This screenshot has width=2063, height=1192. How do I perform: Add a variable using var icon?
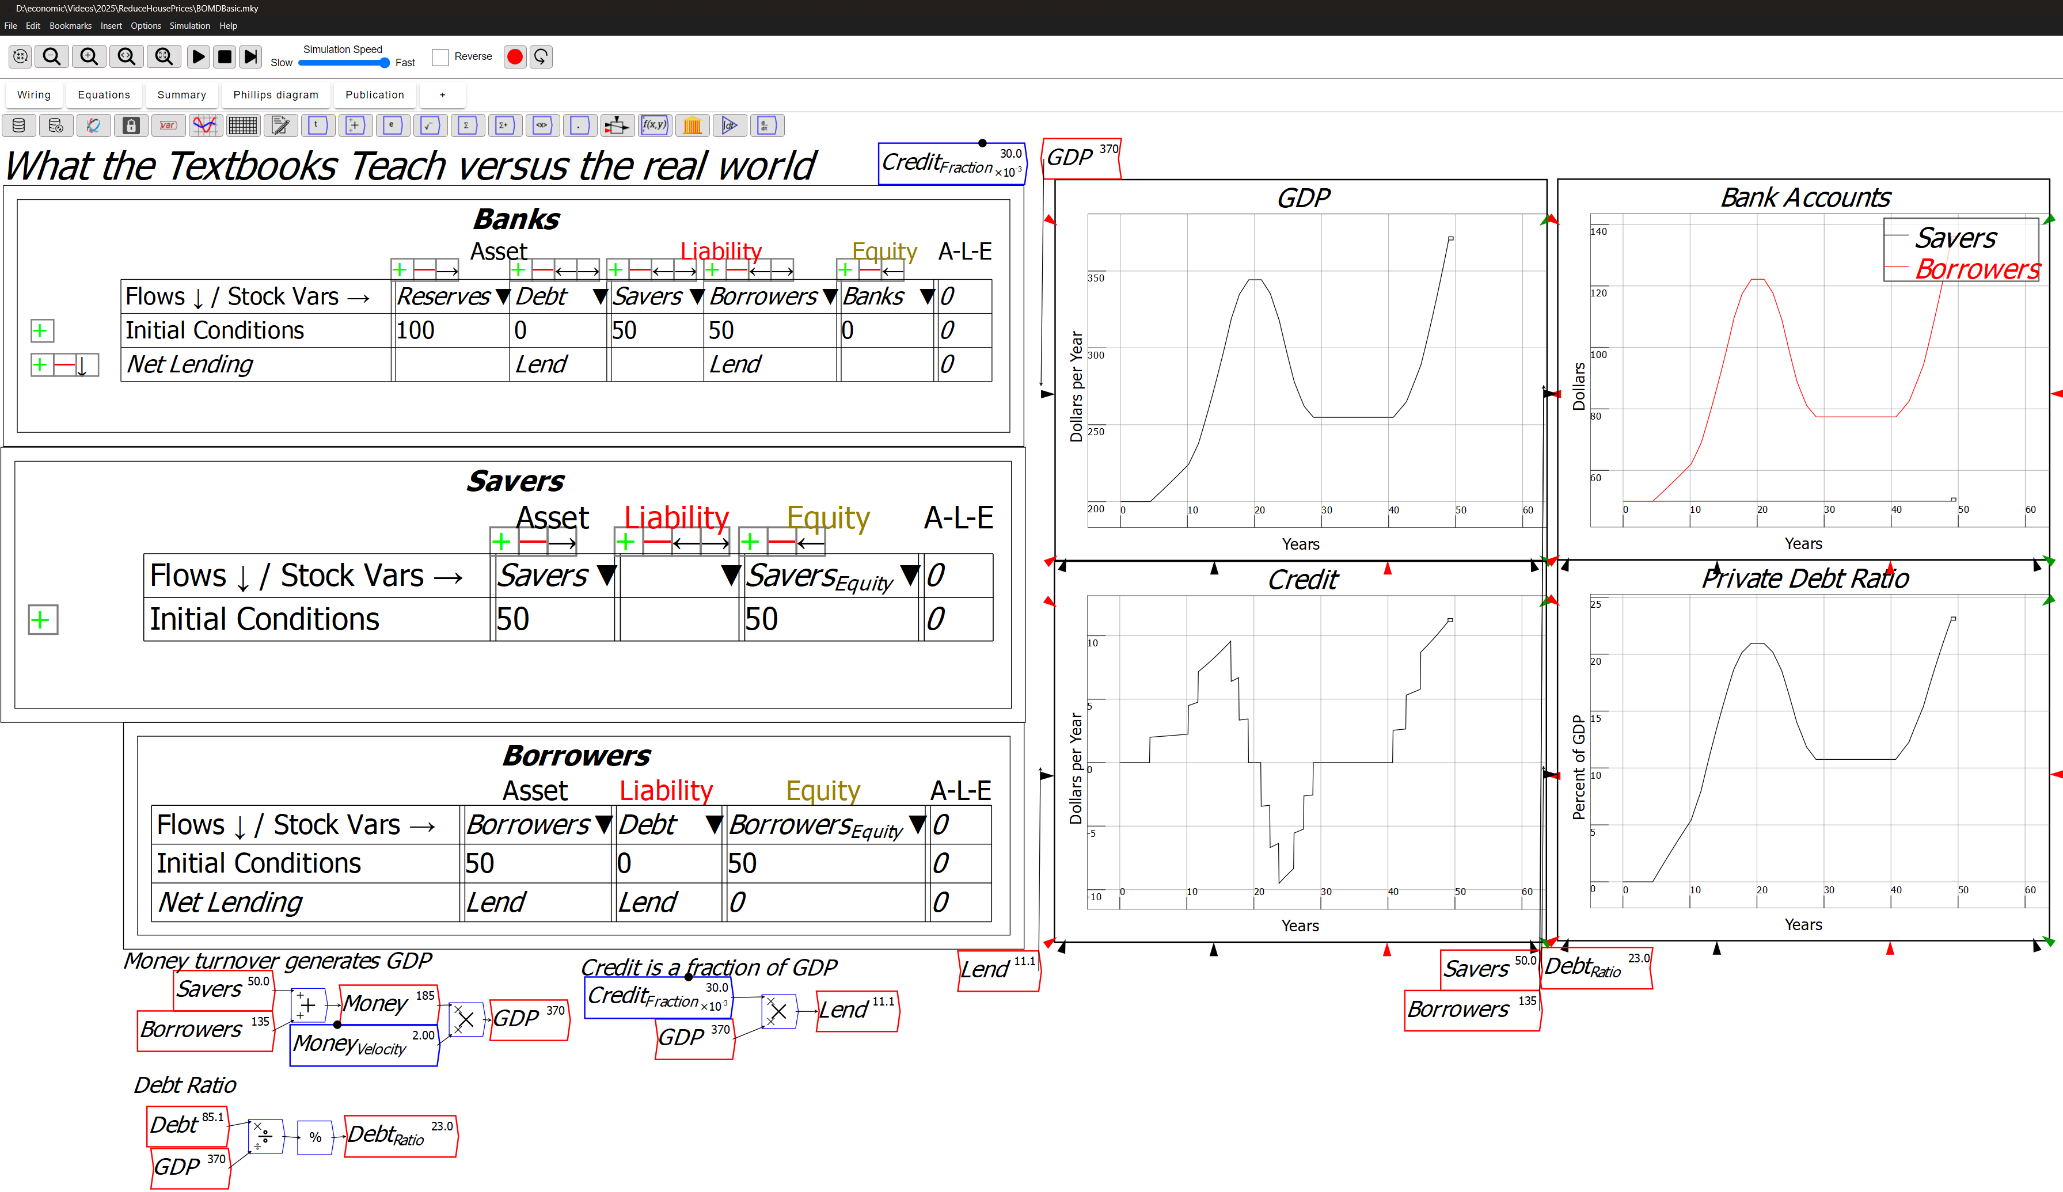pos(168,125)
